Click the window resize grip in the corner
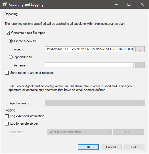149x154 pixels. 147,152
